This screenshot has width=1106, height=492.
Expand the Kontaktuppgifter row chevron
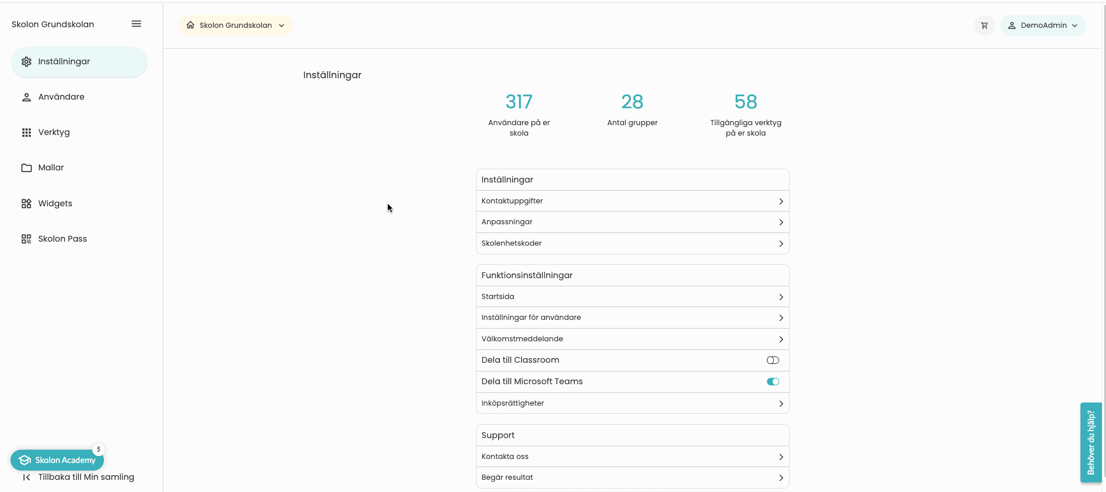coord(781,201)
